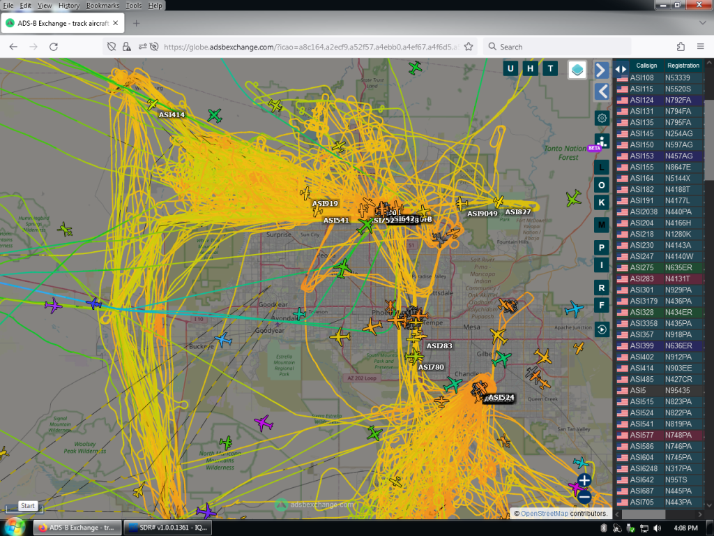The width and height of the screenshot is (714, 536).
Task: Click the ASI9049 aircraft label on map
Action: pyautogui.click(x=483, y=214)
